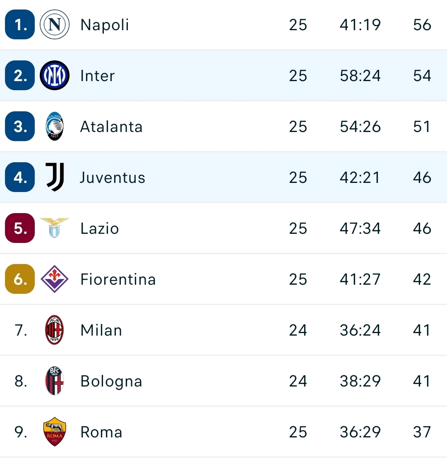Click the dark red badge numbered 5
447x461 pixels.
coord(19,228)
